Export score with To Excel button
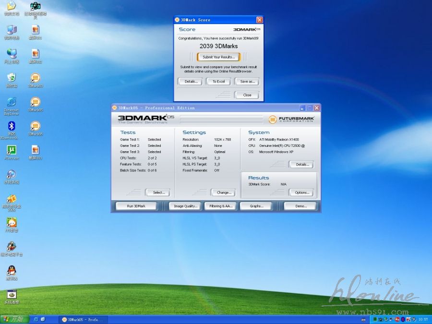 (x=218, y=82)
